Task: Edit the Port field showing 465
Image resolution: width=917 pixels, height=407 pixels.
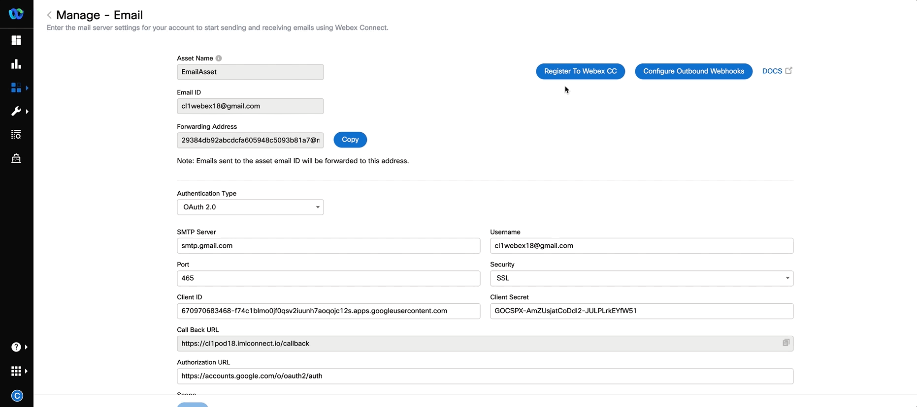Action: click(x=328, y=278)
